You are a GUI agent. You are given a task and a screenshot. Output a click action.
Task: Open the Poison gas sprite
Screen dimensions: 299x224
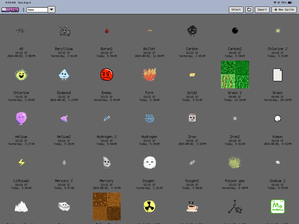(235, 163)
